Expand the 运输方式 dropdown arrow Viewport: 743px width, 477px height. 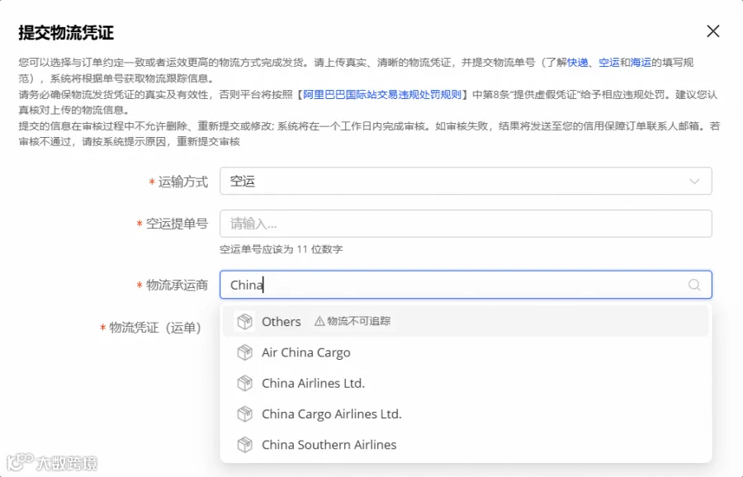[694, 182]
